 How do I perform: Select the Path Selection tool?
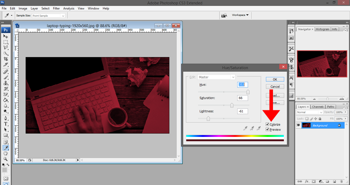(x=6, y=129)
